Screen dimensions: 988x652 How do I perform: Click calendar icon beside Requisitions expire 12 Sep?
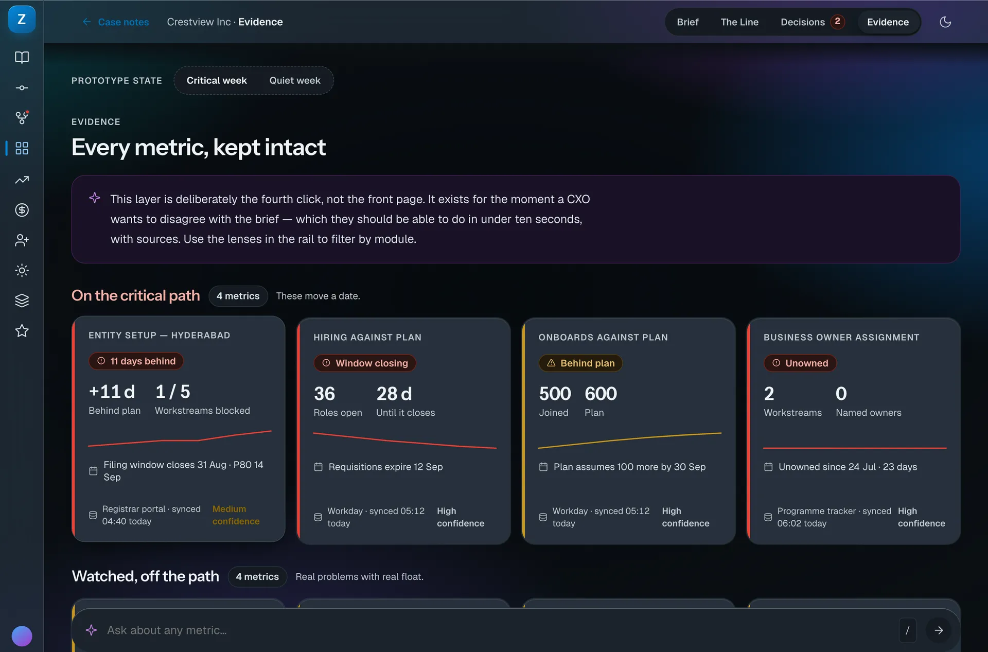[x=319, y=467]
